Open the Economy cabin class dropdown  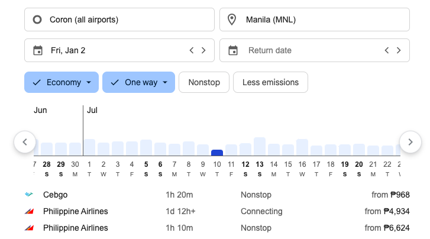click(62, 82)
